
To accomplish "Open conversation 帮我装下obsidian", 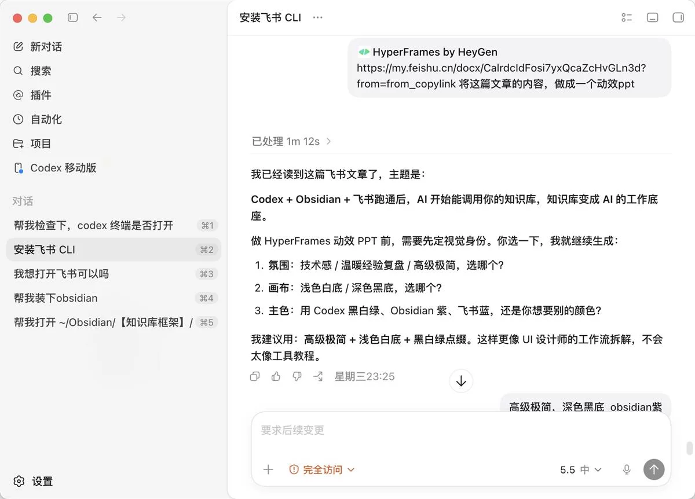I will [114, 299].
